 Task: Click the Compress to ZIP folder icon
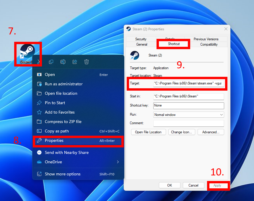[39, 122]
